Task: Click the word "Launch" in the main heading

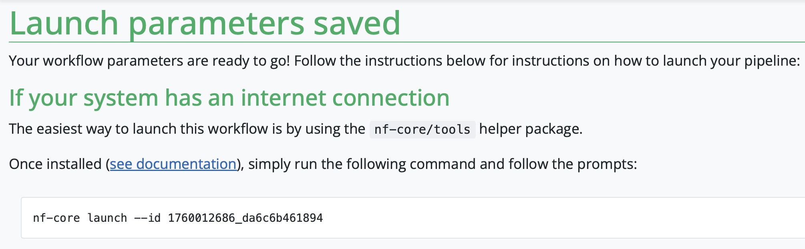Action: pyautogui.click(x=64, y=24)
